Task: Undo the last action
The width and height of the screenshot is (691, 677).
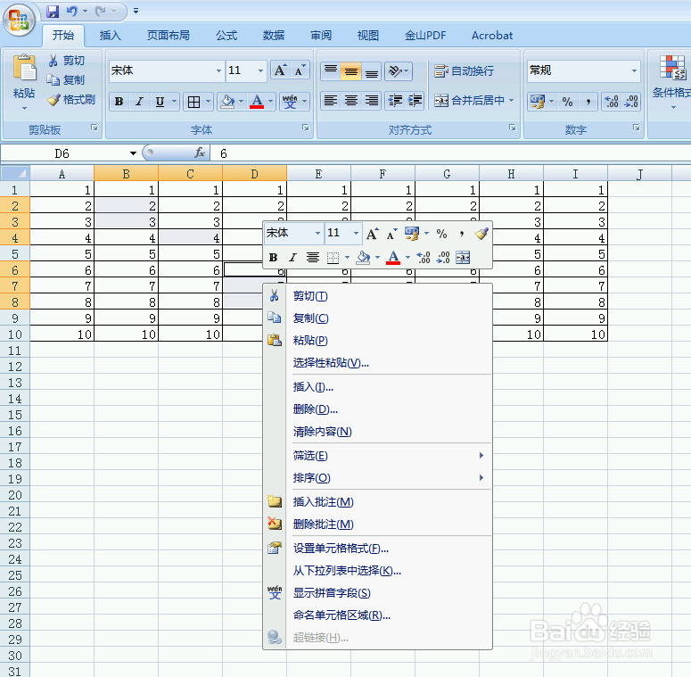Action: click(x=72, y=11)
